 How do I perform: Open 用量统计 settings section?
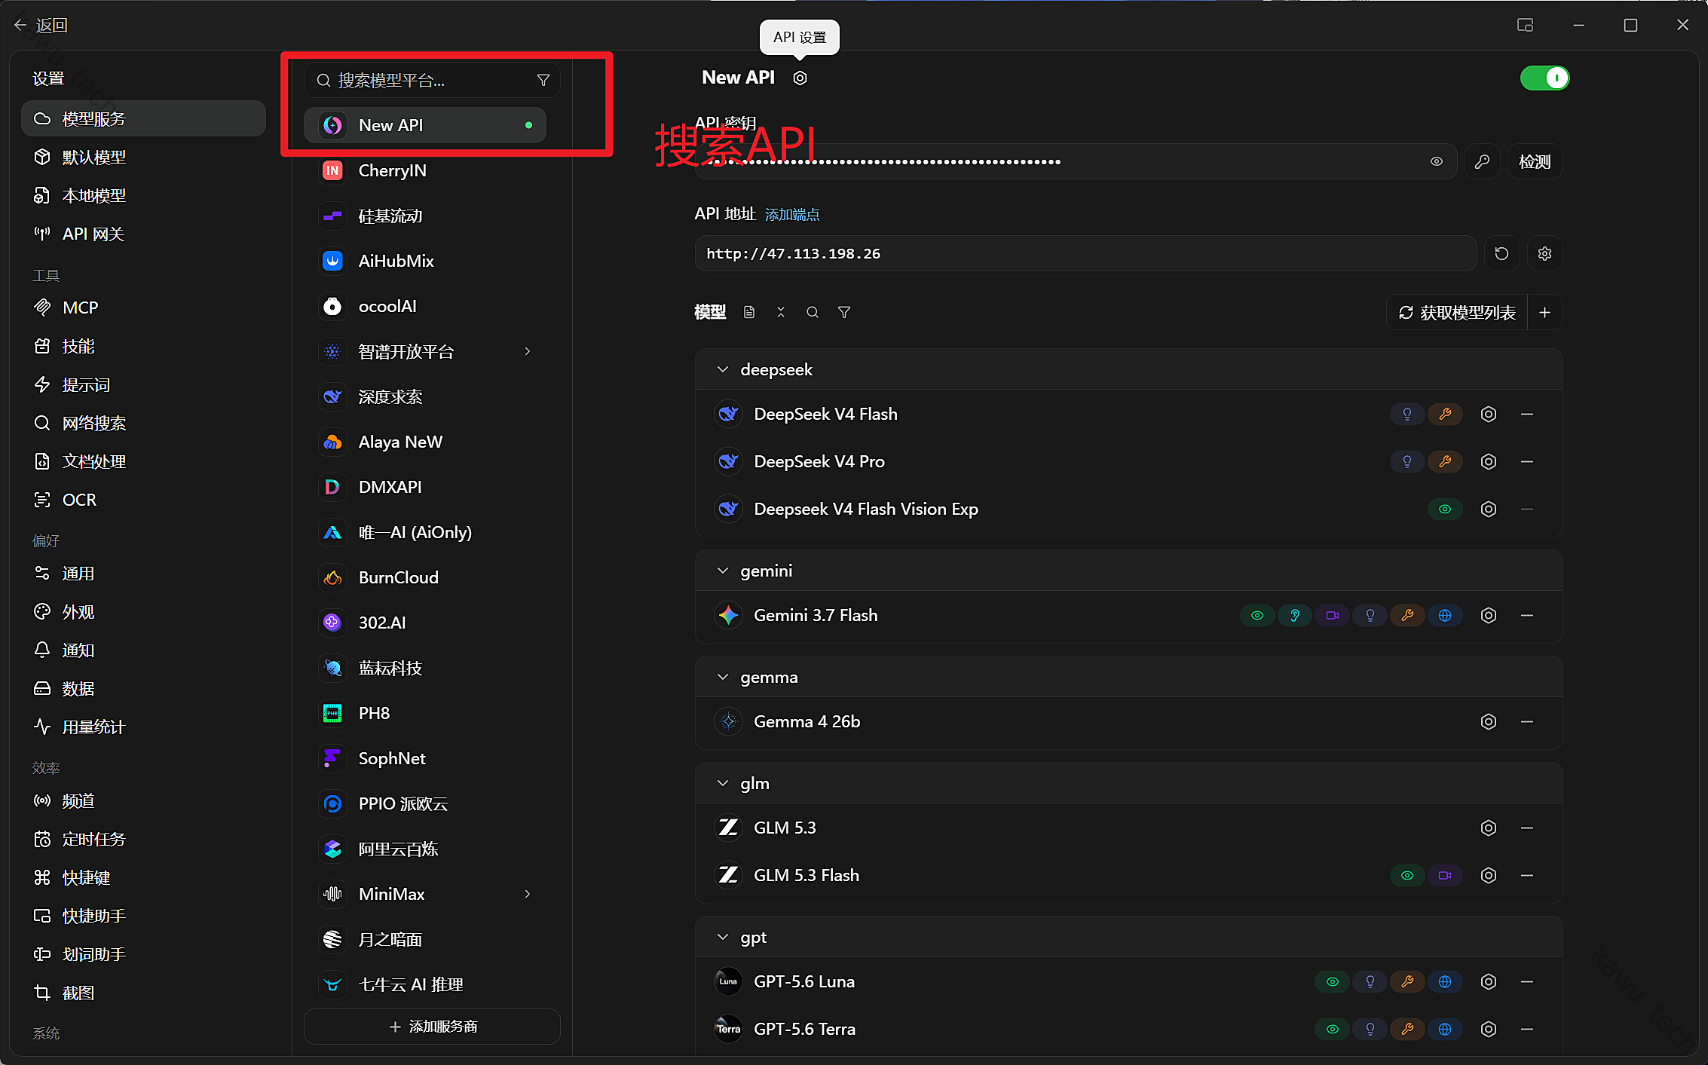(x=143, y=727)
